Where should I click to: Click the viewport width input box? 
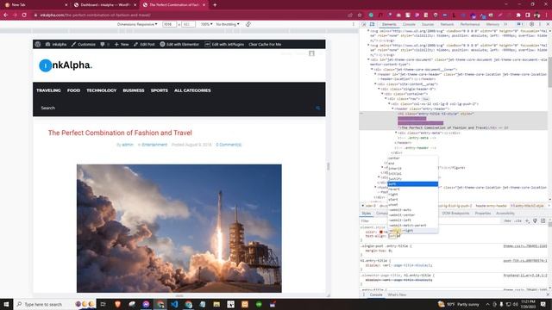pyautogui.click(x=169, y=24)
